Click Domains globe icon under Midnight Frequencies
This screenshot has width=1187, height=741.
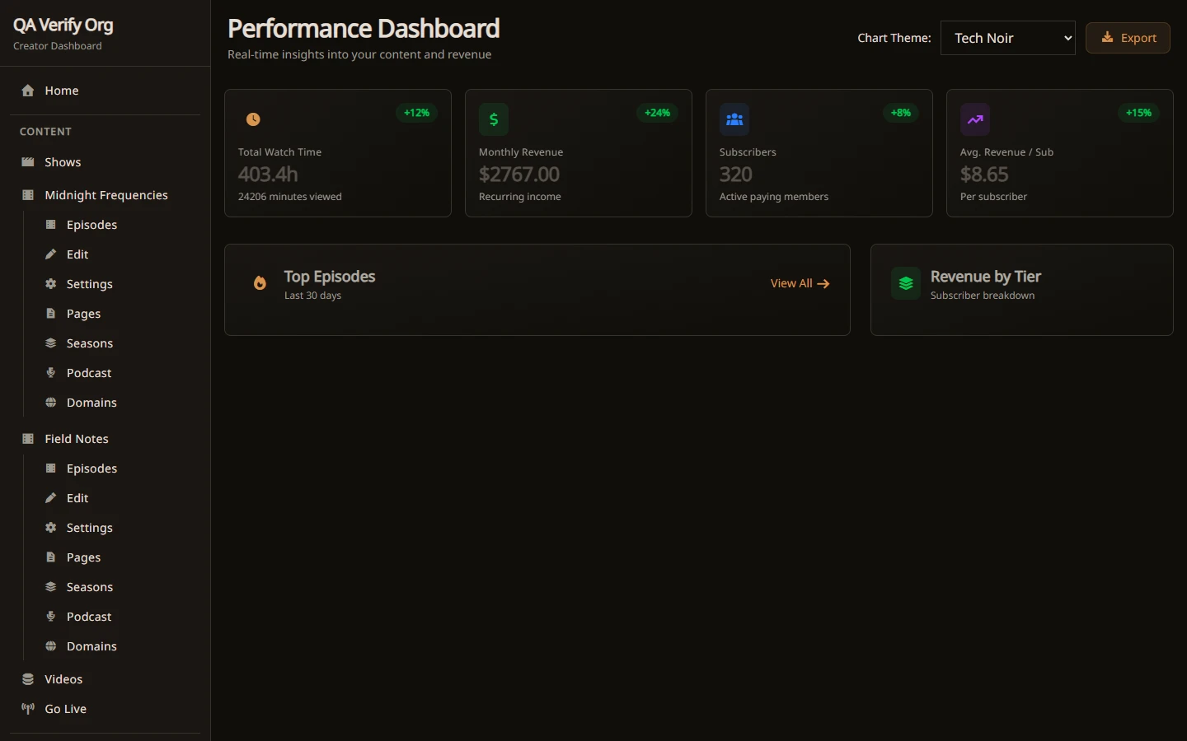tap(50, 403)
